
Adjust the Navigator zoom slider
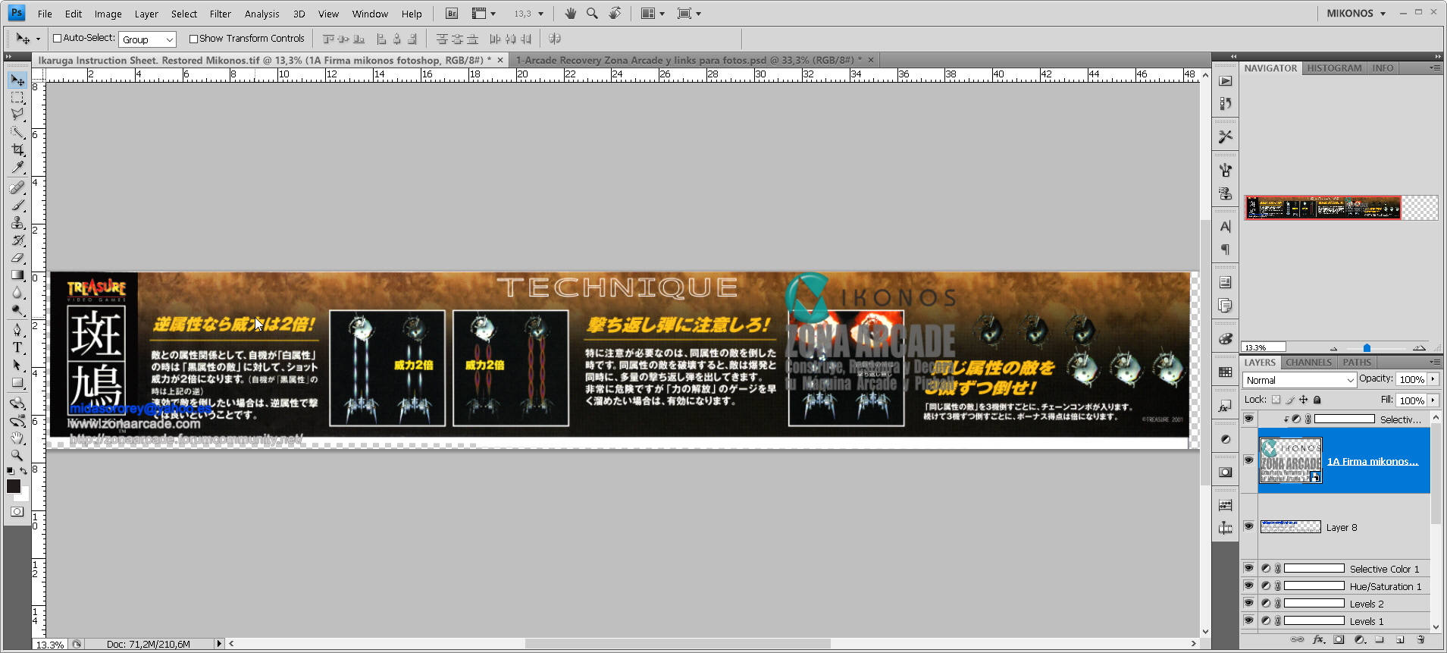(1367, 348)
